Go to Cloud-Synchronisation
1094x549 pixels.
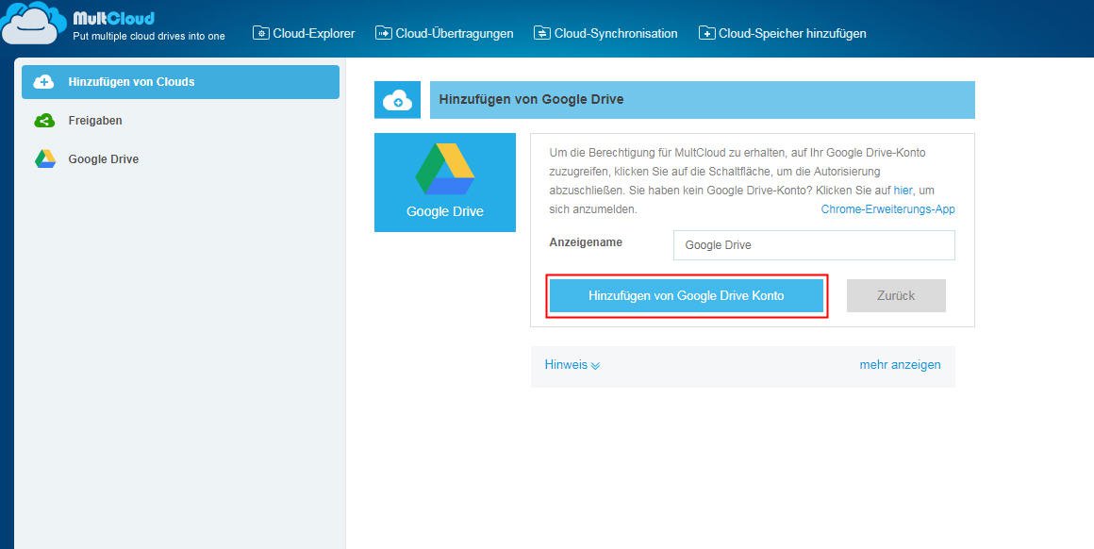coord(605,33)
